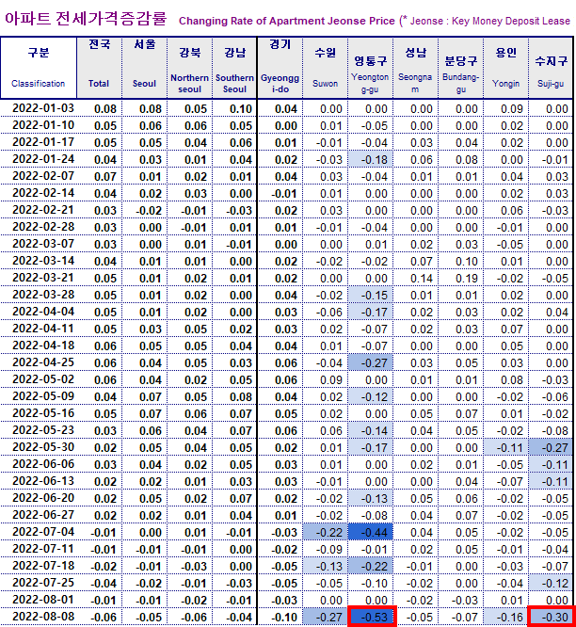Click the 2022-02-21 date row label
Screen dimensions: 576x627
[x=43, y=210]
